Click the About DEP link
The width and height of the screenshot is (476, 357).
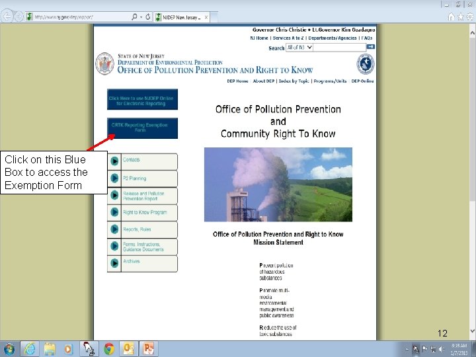(264, 81)
